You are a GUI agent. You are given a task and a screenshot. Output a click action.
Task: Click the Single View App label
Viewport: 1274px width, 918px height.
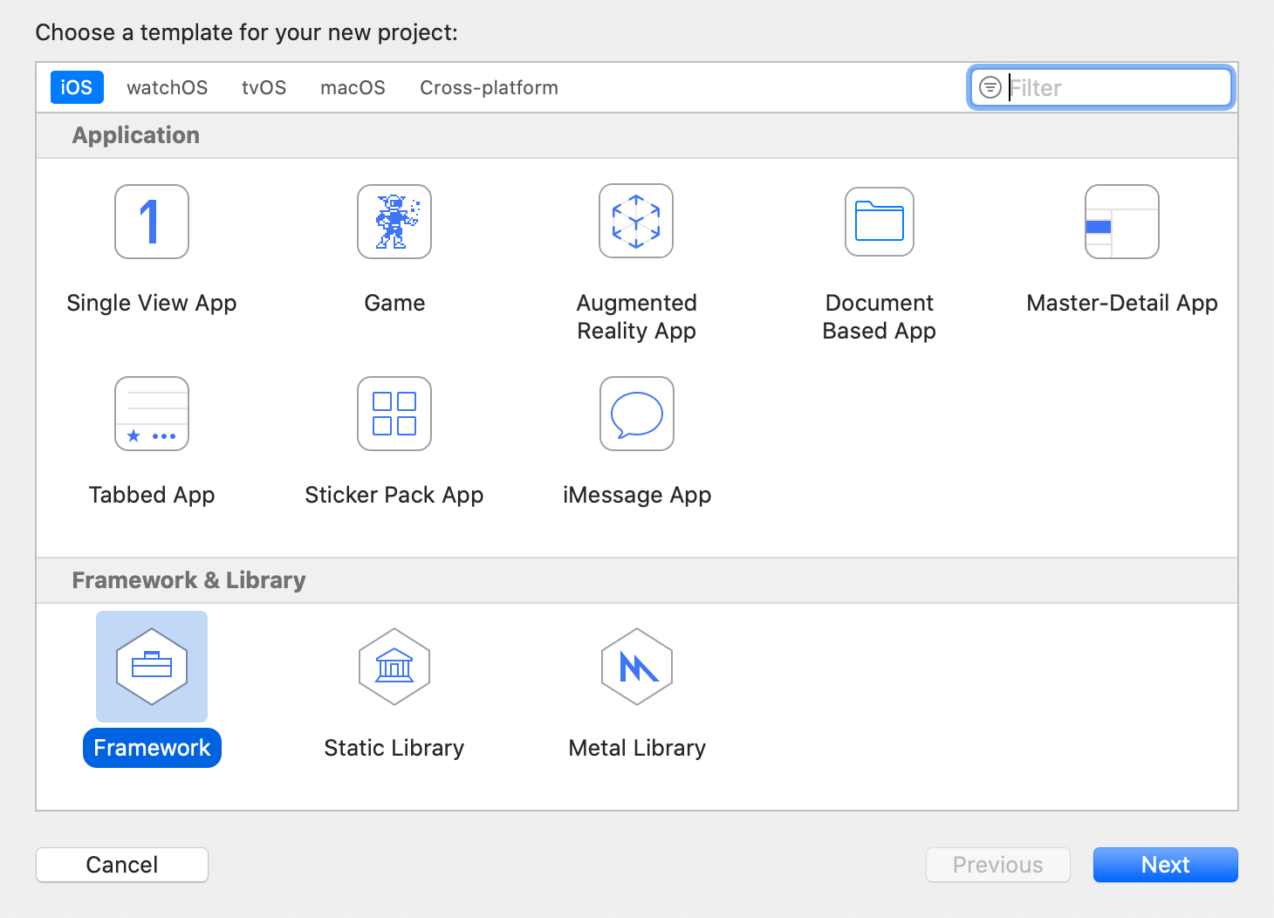pos(152,303)
